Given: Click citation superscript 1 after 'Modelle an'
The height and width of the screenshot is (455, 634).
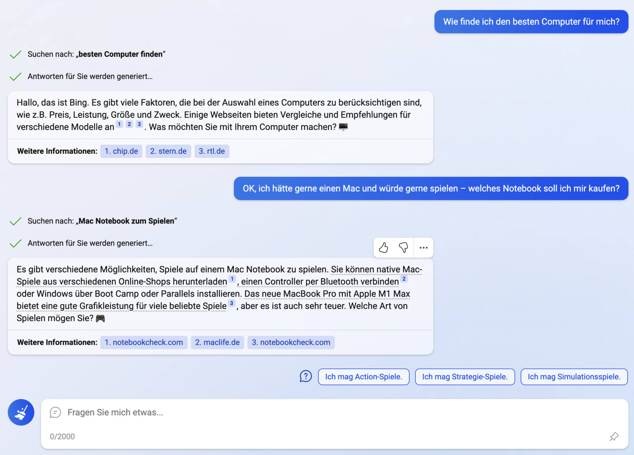Looking at the screenshot, I should point(119,124).
